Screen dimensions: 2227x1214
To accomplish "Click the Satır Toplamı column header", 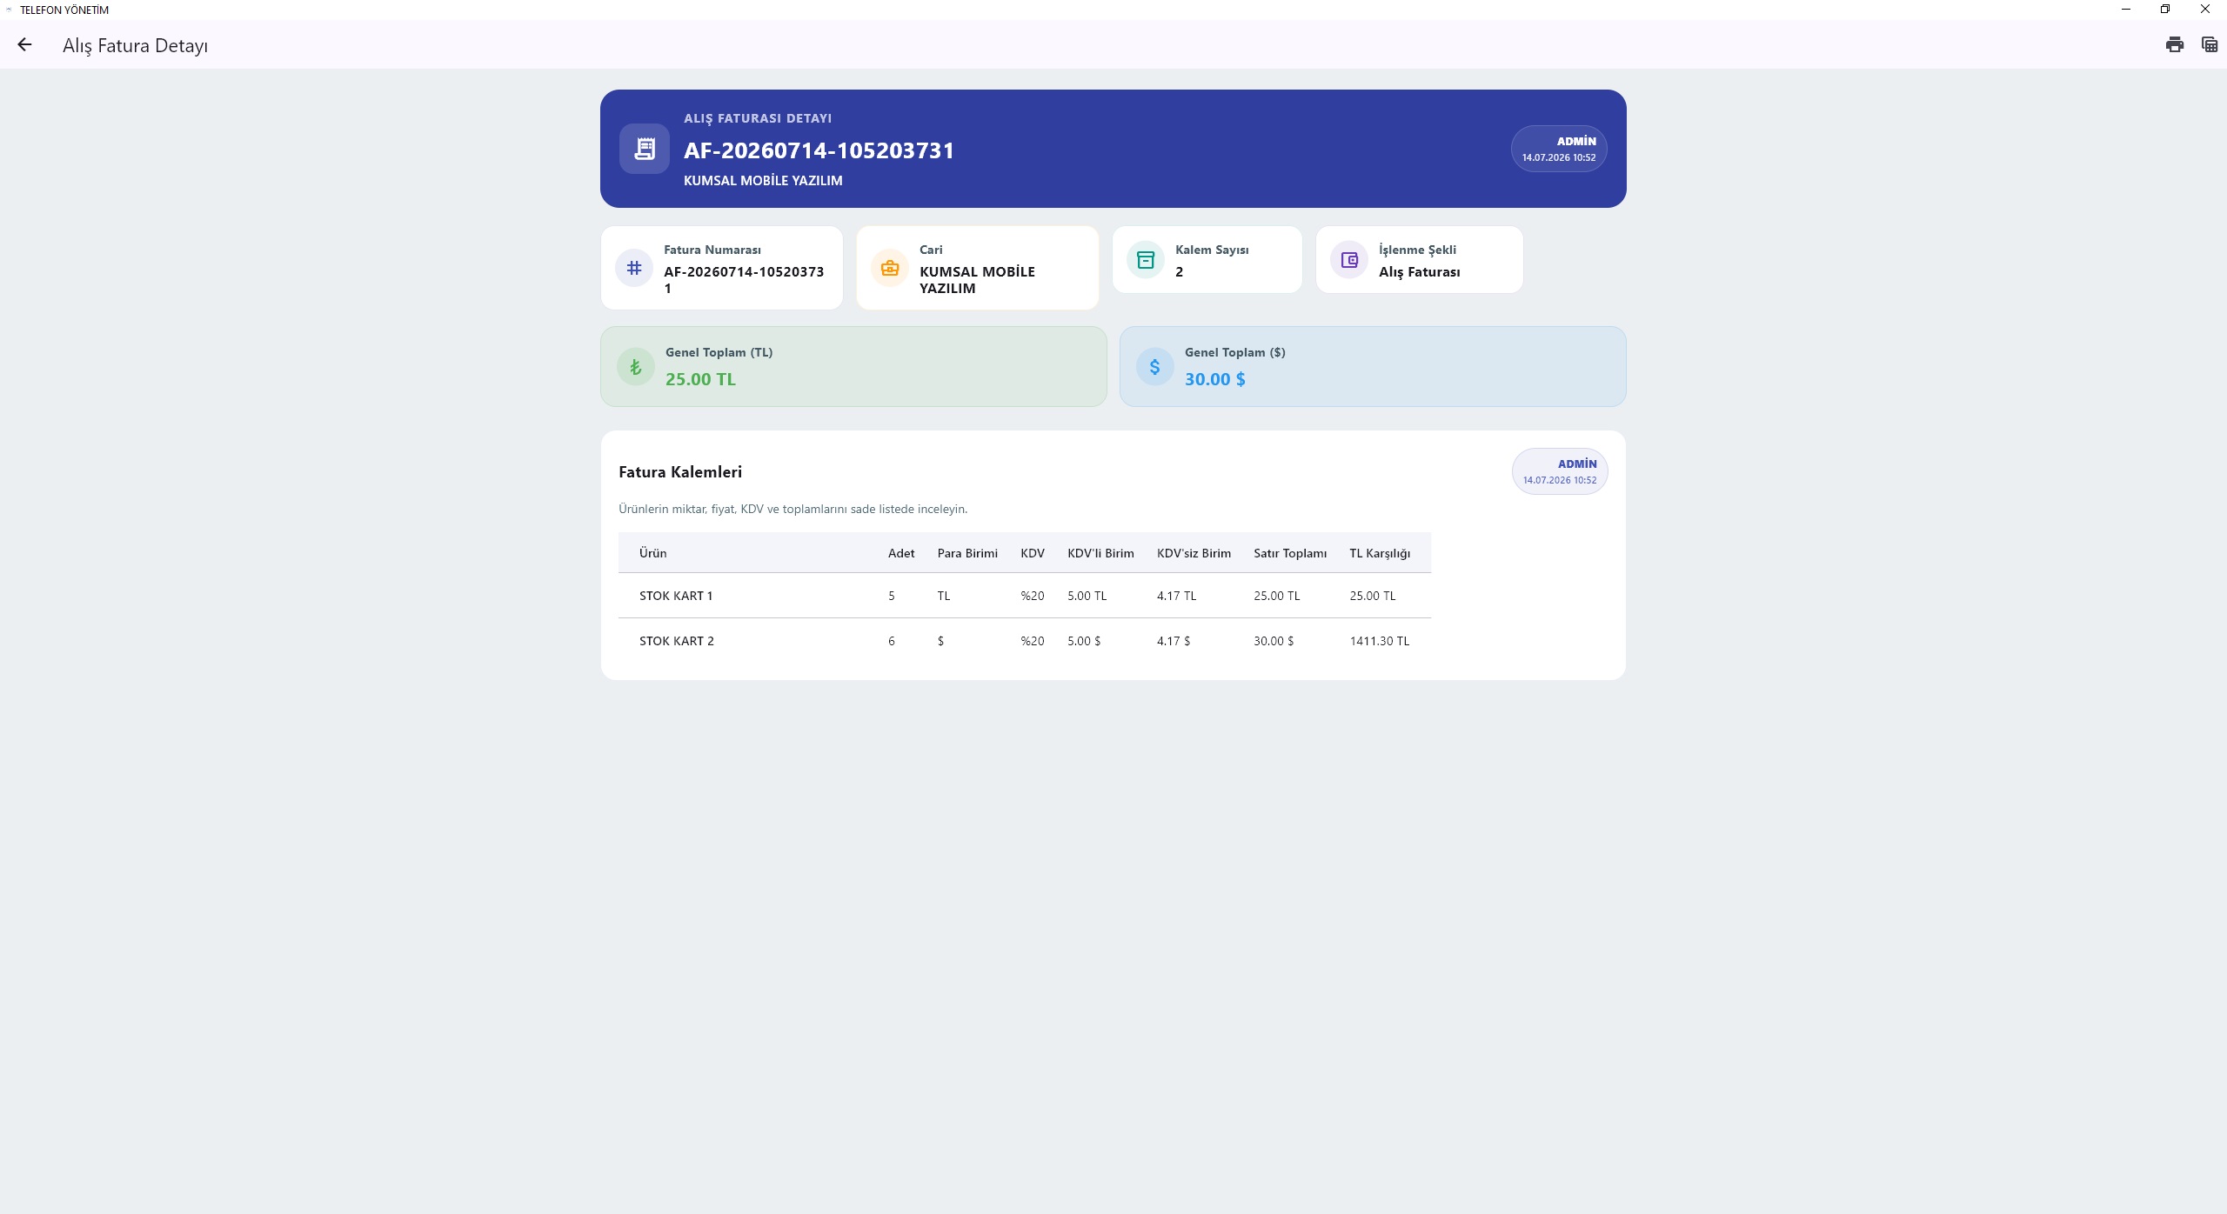I will (x=1290, y=553).
